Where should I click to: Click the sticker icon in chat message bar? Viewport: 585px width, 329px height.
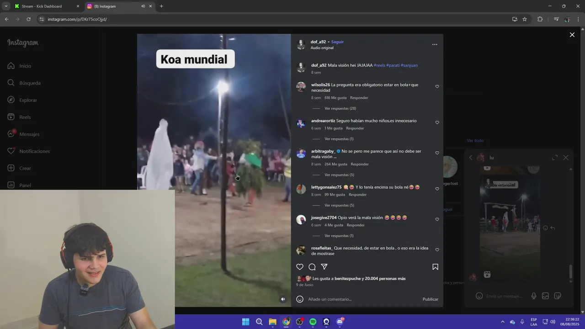point(558,296)
